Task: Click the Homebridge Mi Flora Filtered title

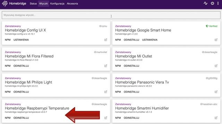Action: (29, 56)
